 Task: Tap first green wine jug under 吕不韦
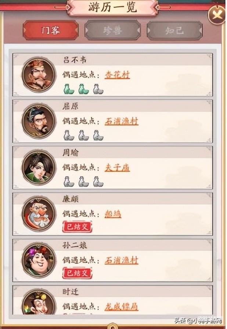coord(69,89)
